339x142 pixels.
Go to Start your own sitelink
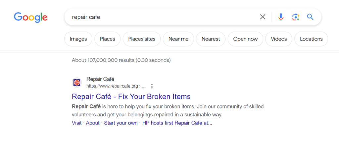point(121,123)
